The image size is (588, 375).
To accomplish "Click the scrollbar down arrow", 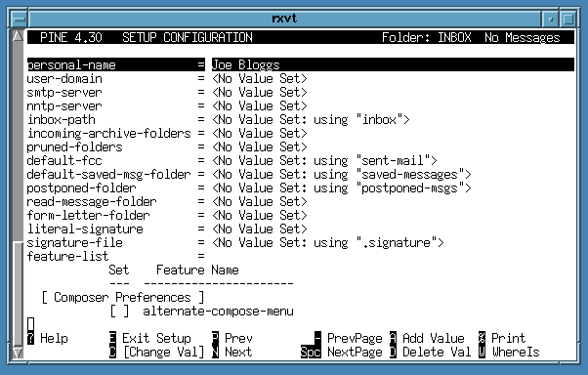I will point(18,353).
